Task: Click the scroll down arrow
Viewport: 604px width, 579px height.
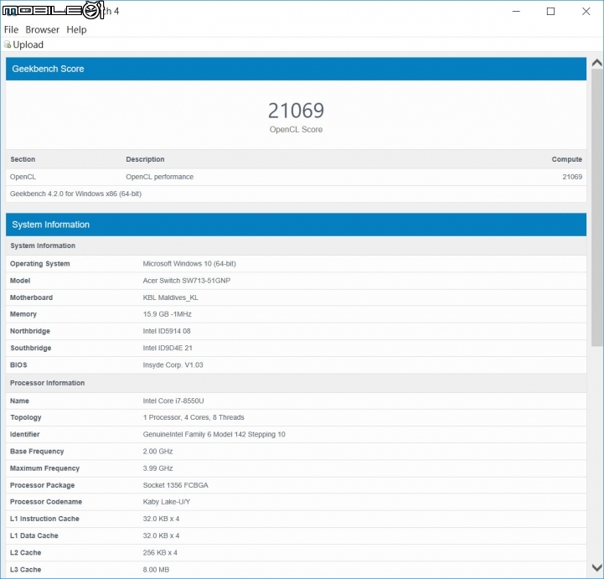Action: 596,567
